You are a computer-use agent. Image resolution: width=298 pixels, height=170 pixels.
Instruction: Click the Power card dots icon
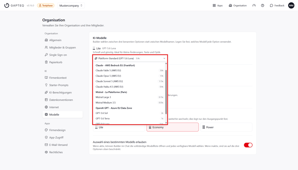point(204,127)
